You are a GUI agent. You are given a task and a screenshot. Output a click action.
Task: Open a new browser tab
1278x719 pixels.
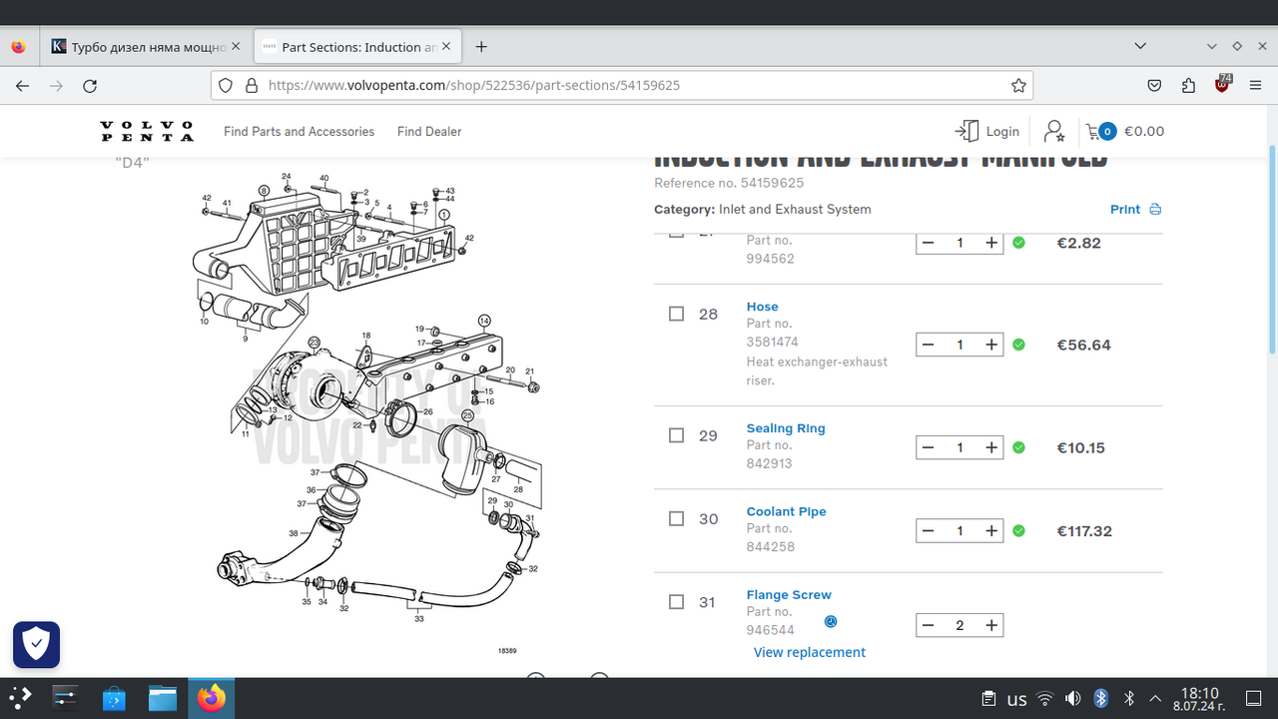tap(481, 47)
